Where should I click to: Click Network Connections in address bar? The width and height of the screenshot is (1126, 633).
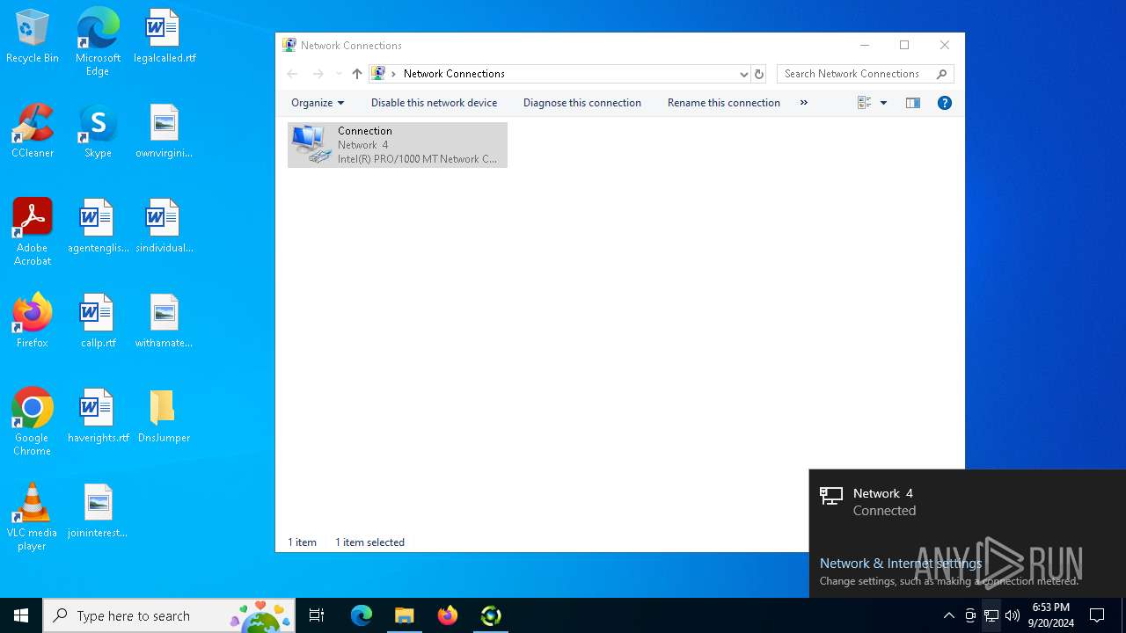point(454,74)
